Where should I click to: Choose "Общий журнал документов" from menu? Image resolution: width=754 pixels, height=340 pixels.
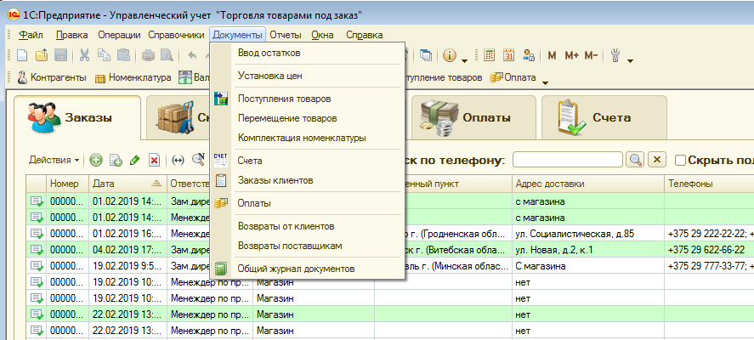pos(296,269)
